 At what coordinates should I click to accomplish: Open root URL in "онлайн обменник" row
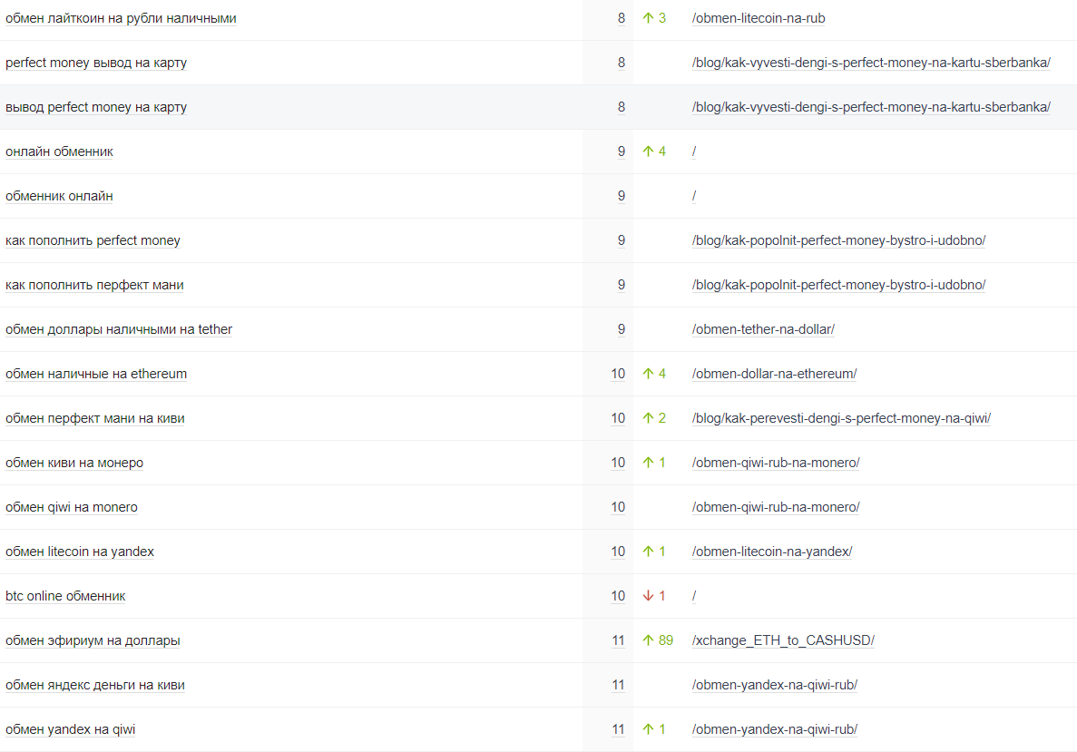tap(694, 151)
